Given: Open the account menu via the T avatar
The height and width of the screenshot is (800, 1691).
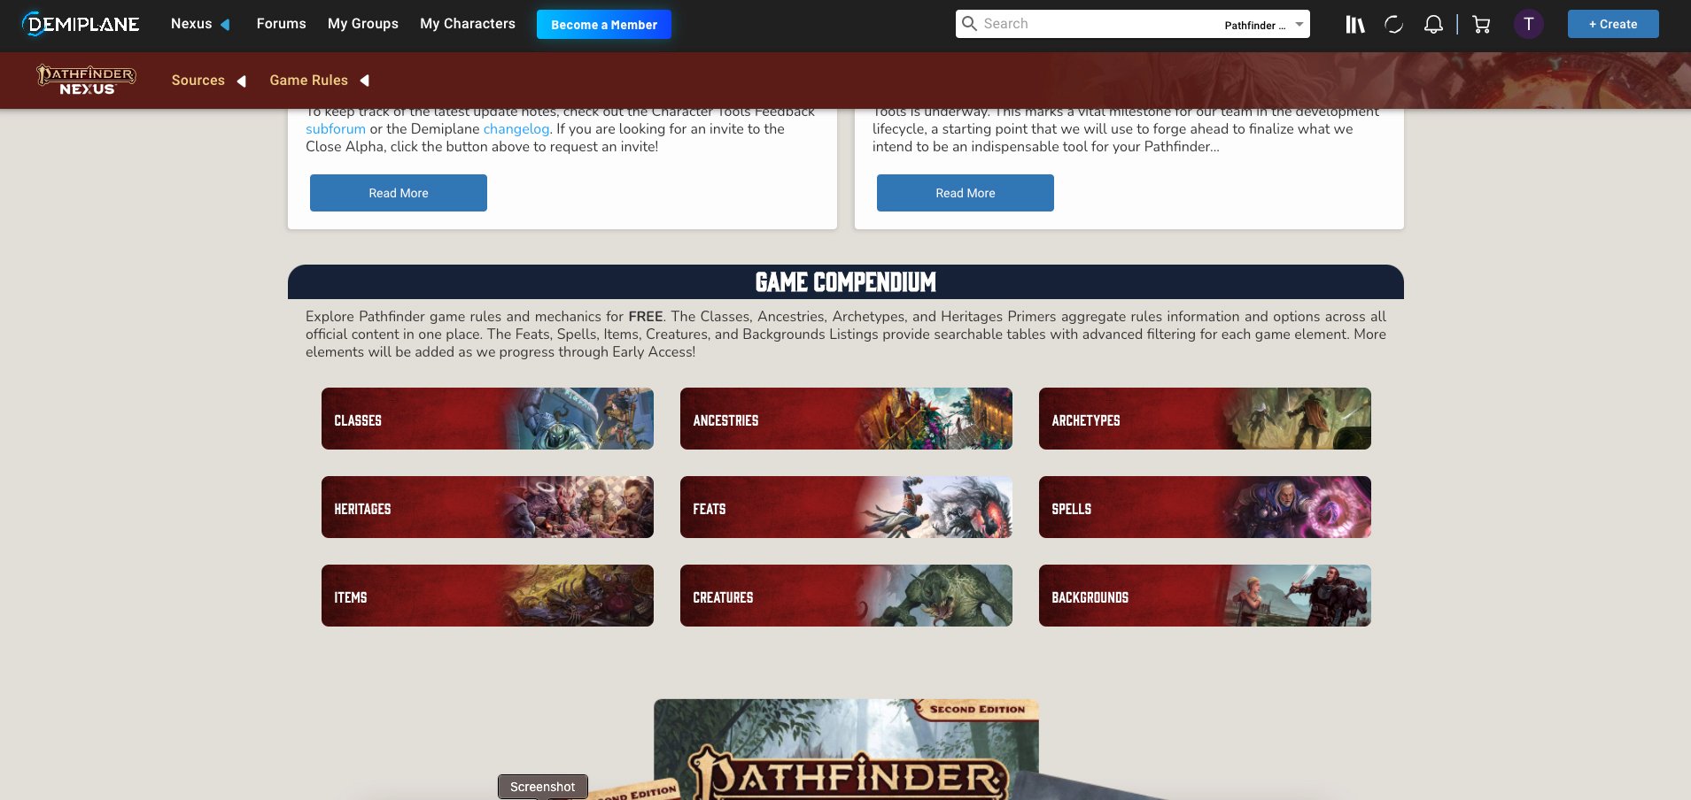Looking at the screenshot, I should tap(1527, 24).
